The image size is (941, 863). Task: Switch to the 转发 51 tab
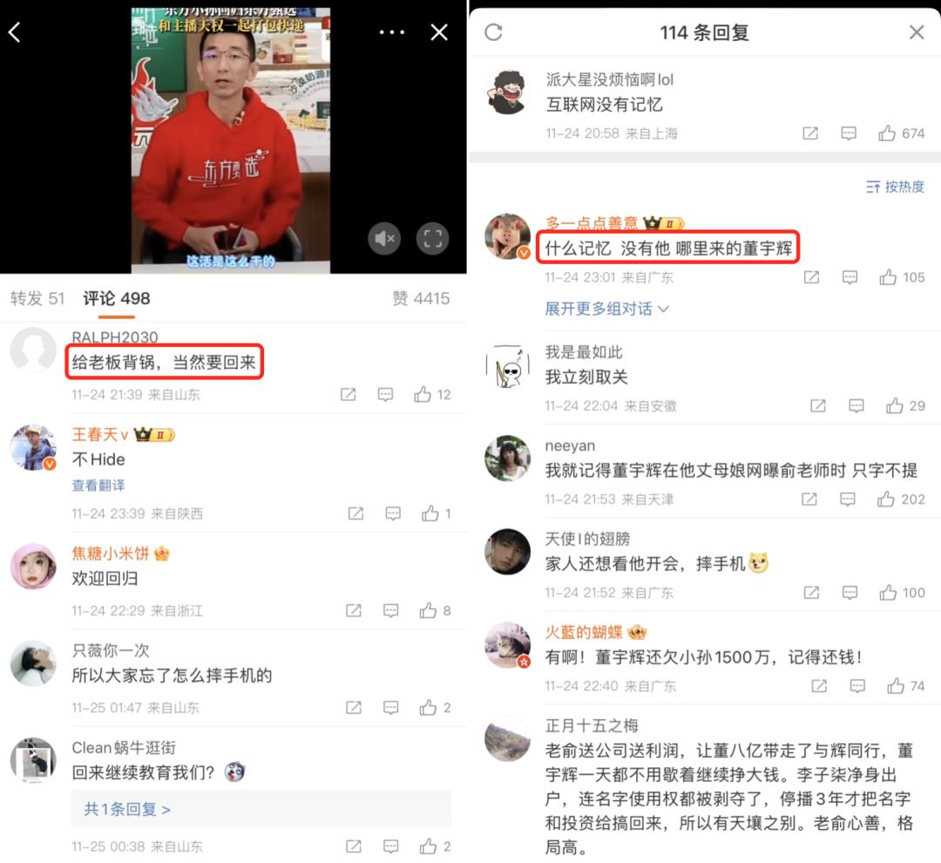pyautogui.click(x=37, y=298)
